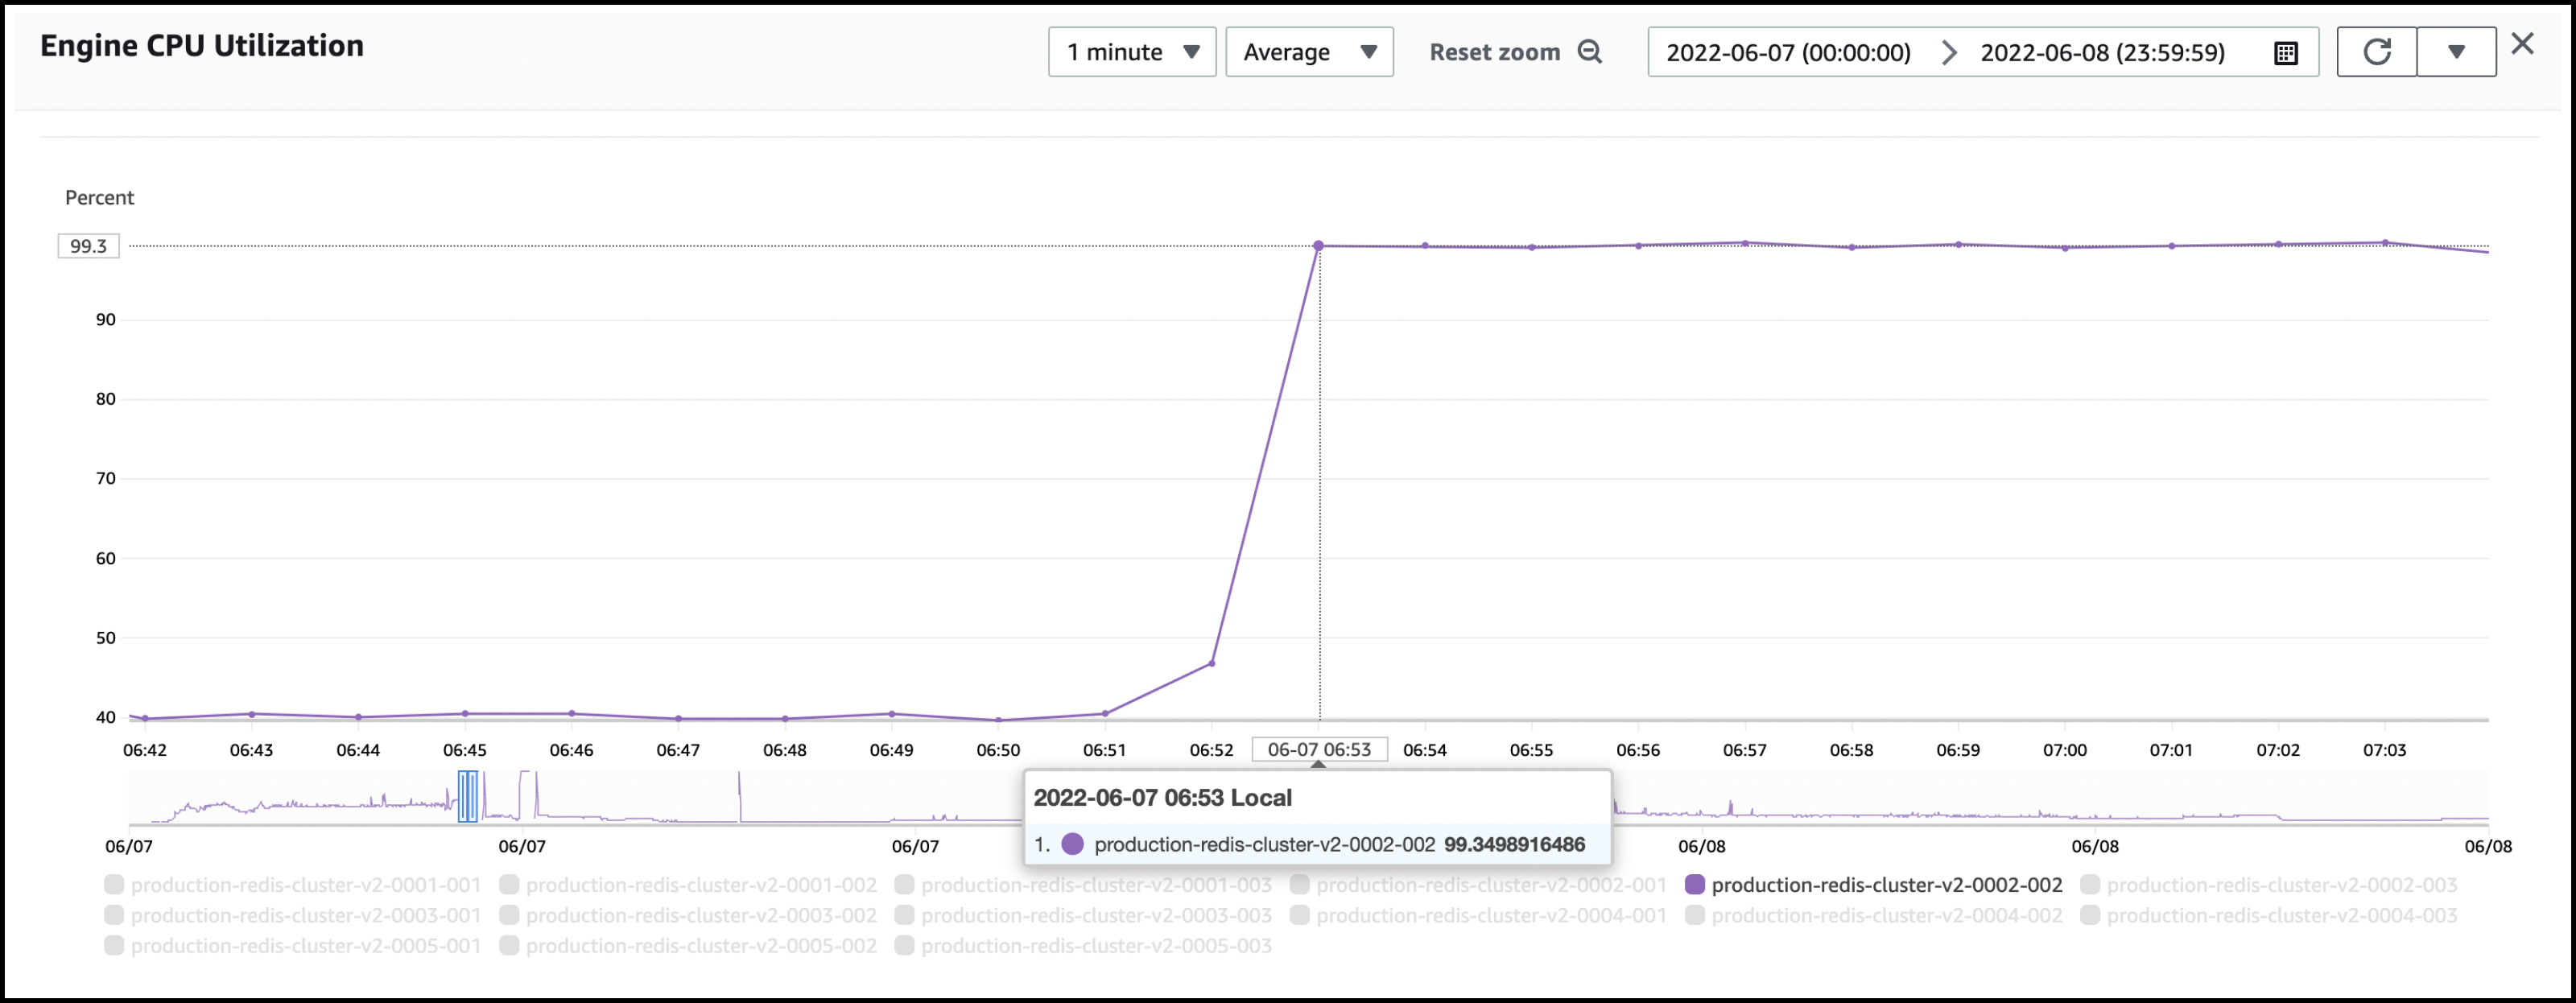Click the arrow between start and end dates
The image size is (2576, 1003).
(1948, 52)
